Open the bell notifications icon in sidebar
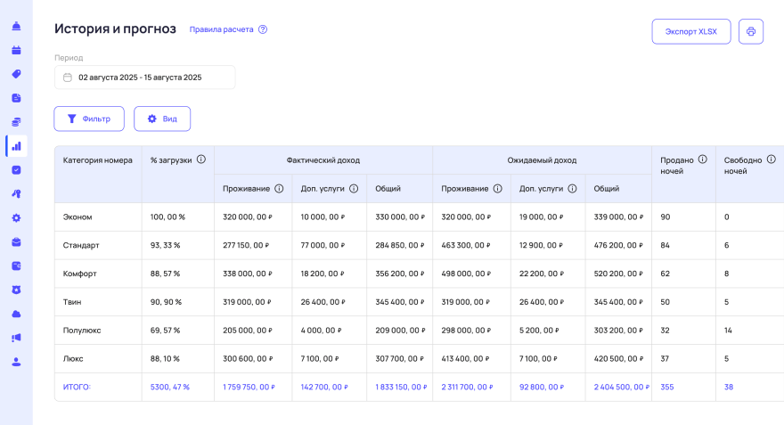Viewport: 784px width, 425px height. pos(16,26)
